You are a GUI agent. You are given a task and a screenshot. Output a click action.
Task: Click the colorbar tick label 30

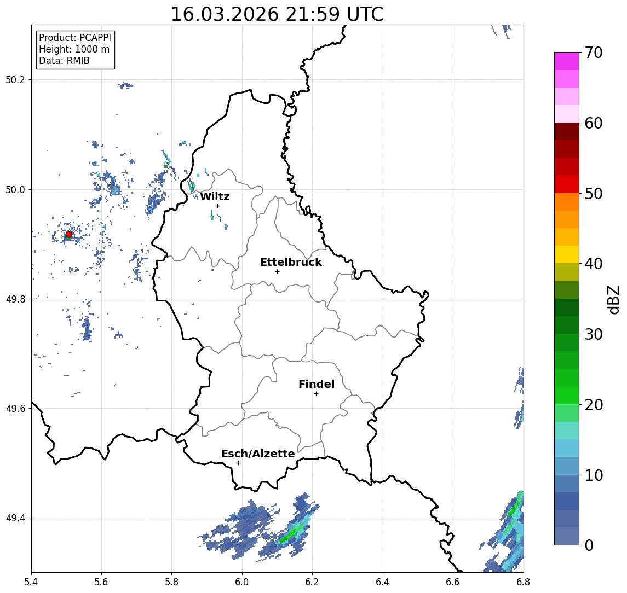[x=594, y=334]
